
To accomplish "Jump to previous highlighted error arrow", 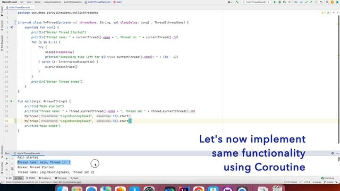I will [x=334, y=13].
